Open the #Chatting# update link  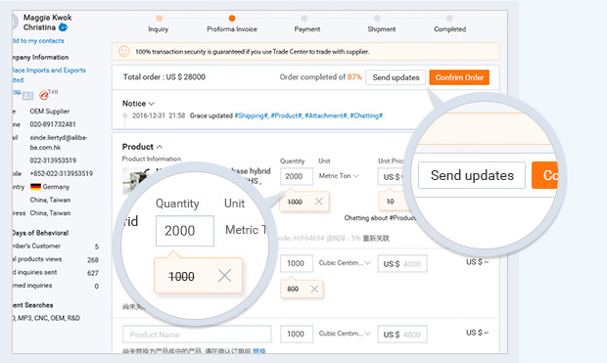(366, 115)
